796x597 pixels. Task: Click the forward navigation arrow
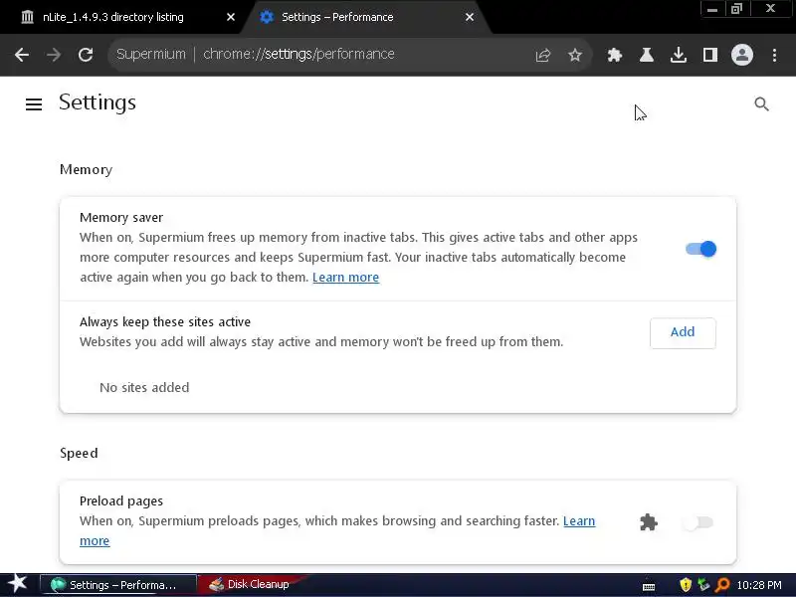coord(54,55)
